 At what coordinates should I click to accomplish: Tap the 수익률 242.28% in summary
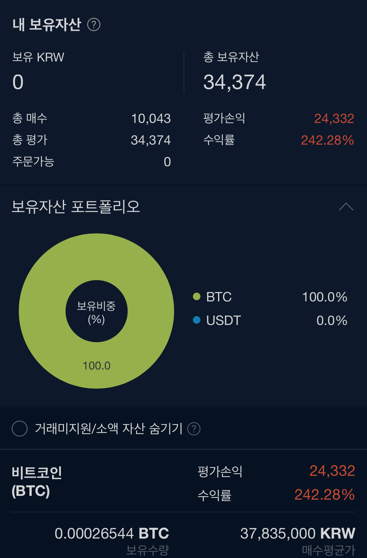point(327,140)
